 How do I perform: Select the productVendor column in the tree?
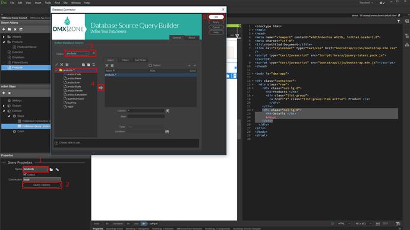pos(75,91)
